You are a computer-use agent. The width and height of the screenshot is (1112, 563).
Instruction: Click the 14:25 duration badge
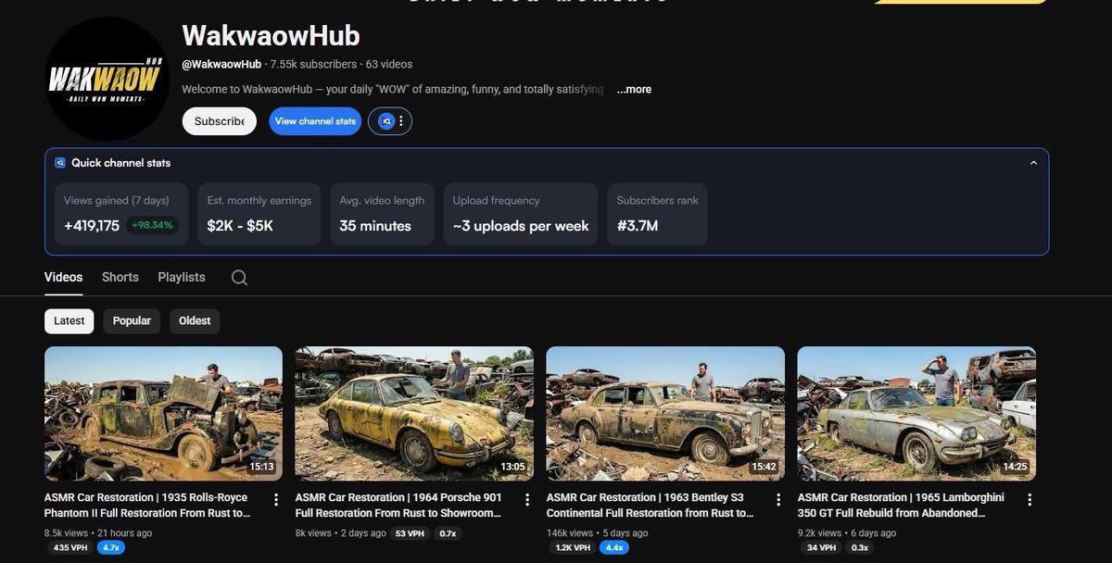tap(1015, 467)
